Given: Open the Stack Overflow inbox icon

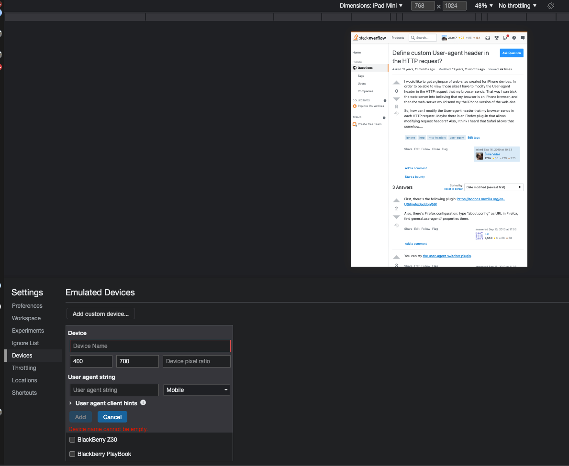Looking at the screenshot, I should point(488,38).
